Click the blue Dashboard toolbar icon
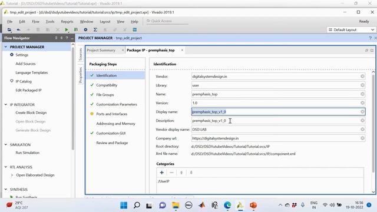 (135, 30)
